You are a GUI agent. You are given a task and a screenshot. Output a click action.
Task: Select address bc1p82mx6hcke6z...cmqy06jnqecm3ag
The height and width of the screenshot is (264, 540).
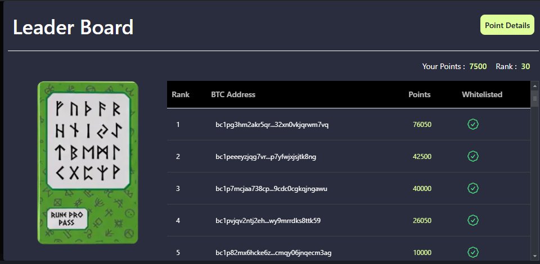point(273,253)
